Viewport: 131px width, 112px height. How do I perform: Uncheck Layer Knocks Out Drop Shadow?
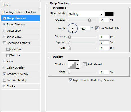pyautogui.click(x=70, y=80)
